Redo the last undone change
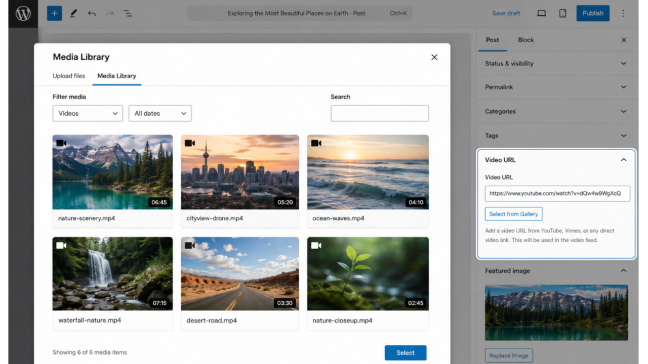 [110, 14]
